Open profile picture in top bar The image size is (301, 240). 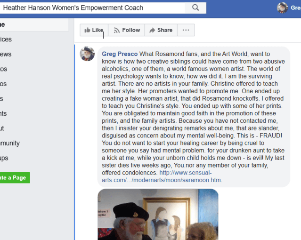pos(282,8)
